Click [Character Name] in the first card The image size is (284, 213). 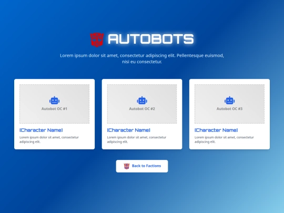pyautogui.click(x=41, y=130)
